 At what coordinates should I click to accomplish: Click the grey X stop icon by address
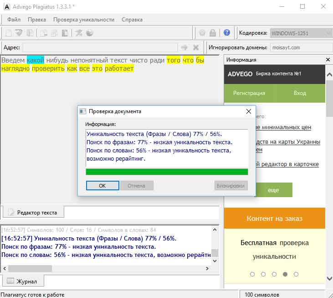(195, 47)
